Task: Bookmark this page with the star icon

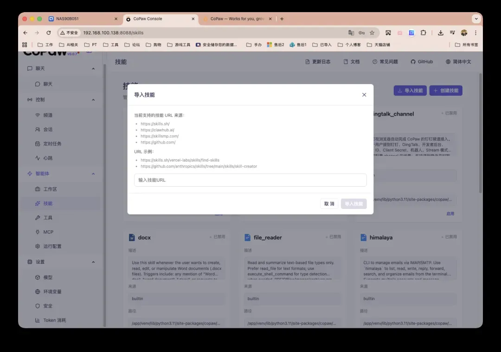Action: tap(372, 33)
